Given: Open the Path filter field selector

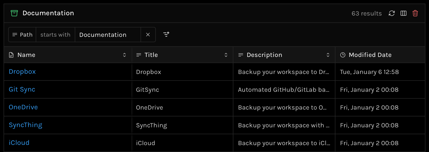Looking at the screenshot, I should tap(22, 35).
